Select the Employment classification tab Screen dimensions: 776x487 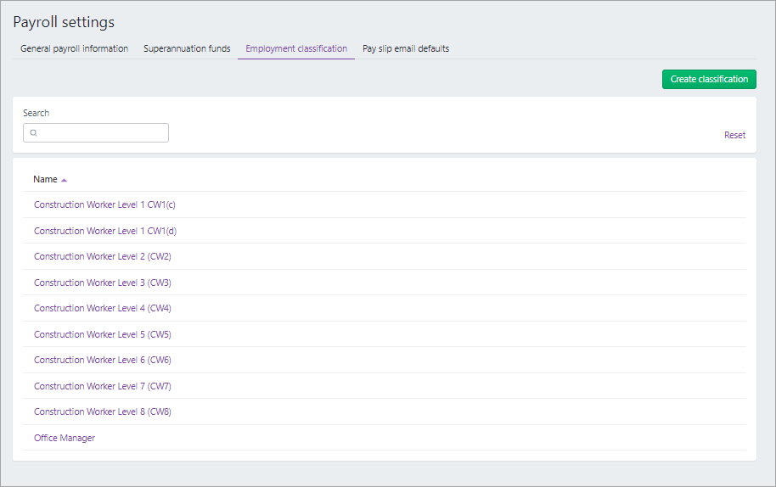296,48
